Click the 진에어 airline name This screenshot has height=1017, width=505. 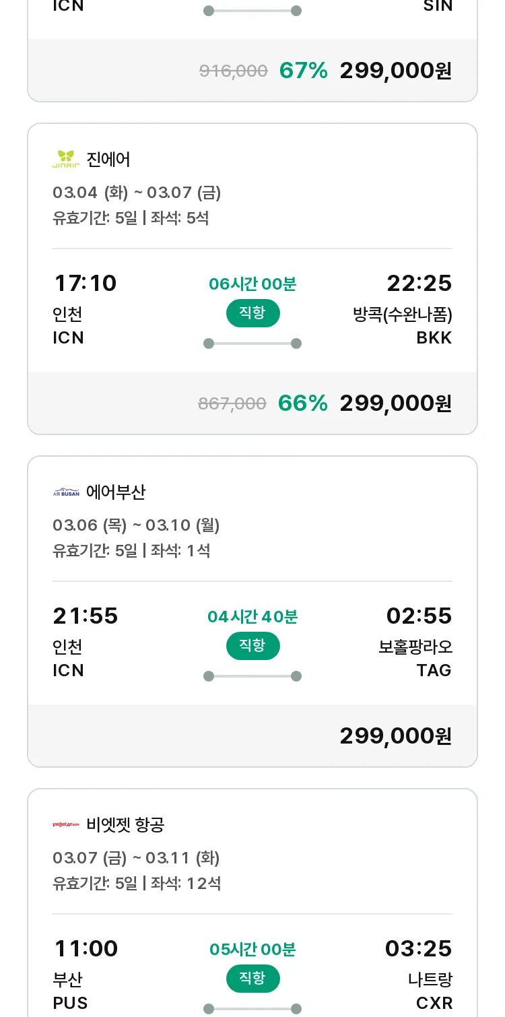[x=108, y=160]
